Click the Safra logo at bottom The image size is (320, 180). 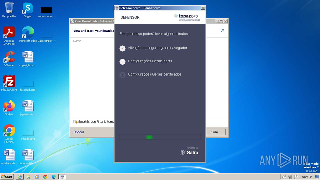click(189, 152)
